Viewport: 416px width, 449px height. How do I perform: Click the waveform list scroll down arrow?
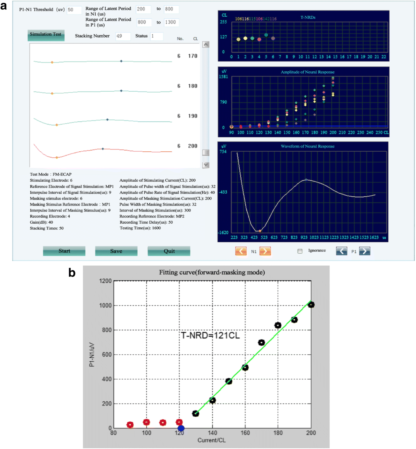tap(206, 165)
